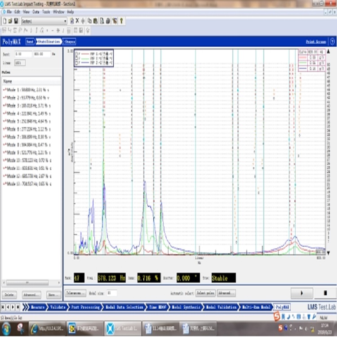Screen dimensions: 337x337
Task: Click Advanced button next to Select poles
Action: (226, 293)
